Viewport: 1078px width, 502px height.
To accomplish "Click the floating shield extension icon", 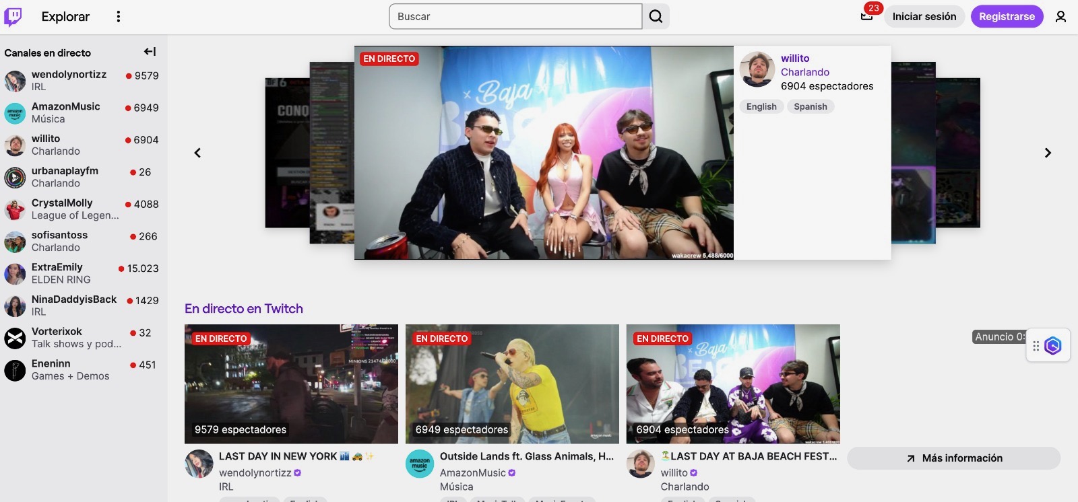I will pyautogui.click(x=1053, y=346).
